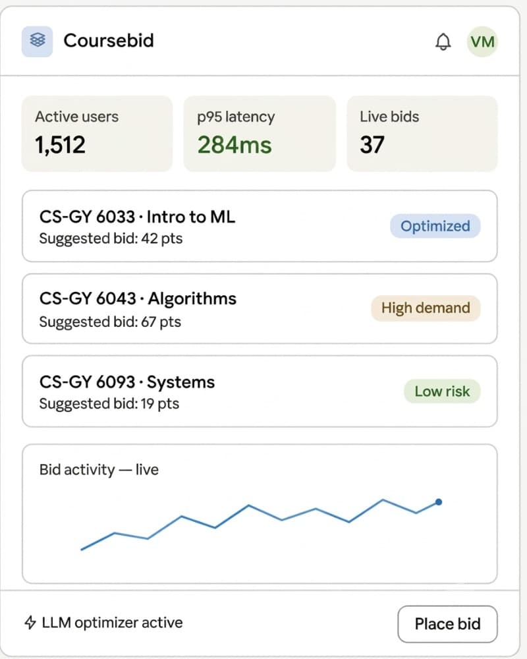
Task: Click 'Suggested bid: 67 pts' text
Action: tap(110, 322)
